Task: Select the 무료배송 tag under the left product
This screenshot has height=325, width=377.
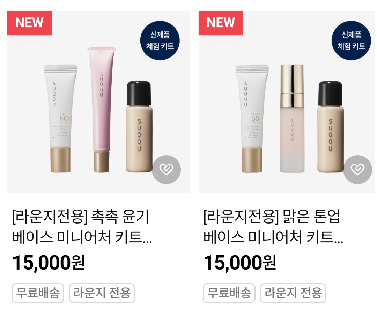Action: tap(38, 293)
